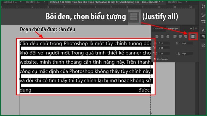Click the word "được." ending the paragraph

[x=145, y=90]
